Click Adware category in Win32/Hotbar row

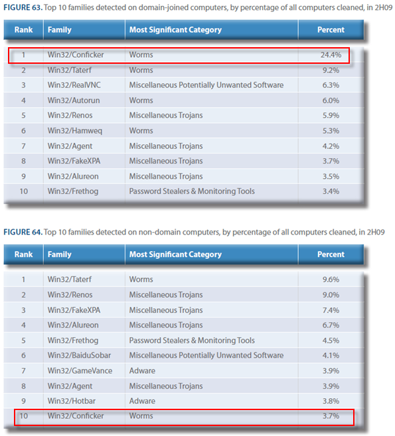[142, 401]
